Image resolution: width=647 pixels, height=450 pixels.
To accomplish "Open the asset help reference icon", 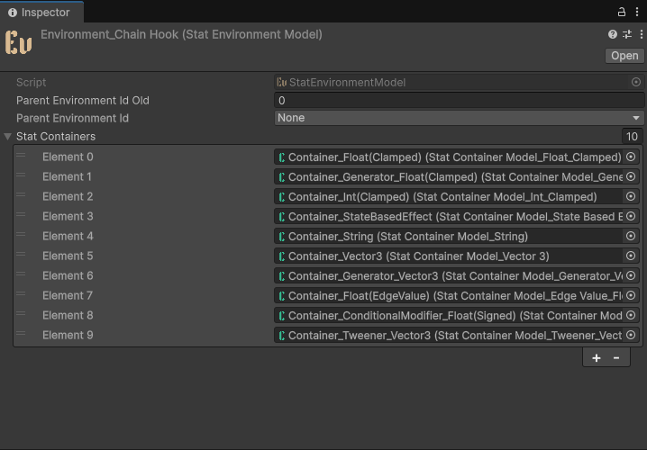I will click(613, 34).
